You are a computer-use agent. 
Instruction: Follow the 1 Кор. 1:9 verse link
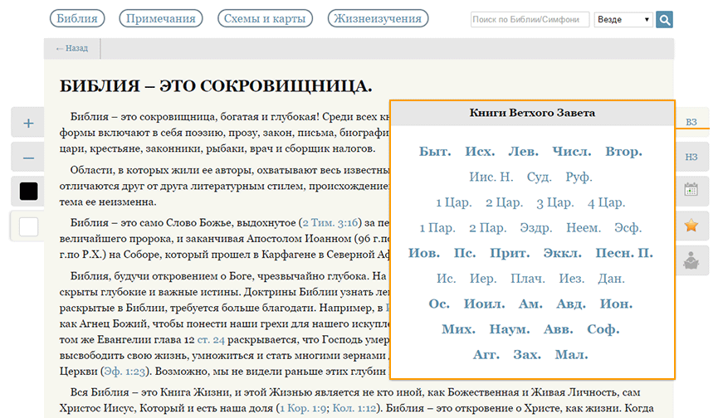302,408
